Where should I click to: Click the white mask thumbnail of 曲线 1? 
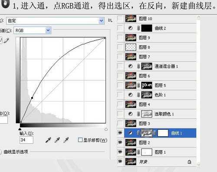(163, 133)
